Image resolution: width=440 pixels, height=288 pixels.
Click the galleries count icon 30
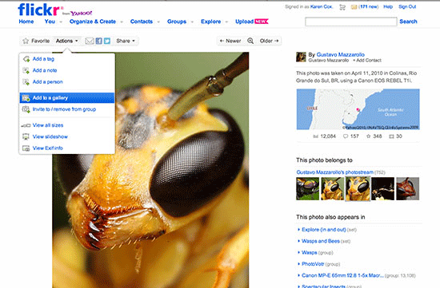391,136
